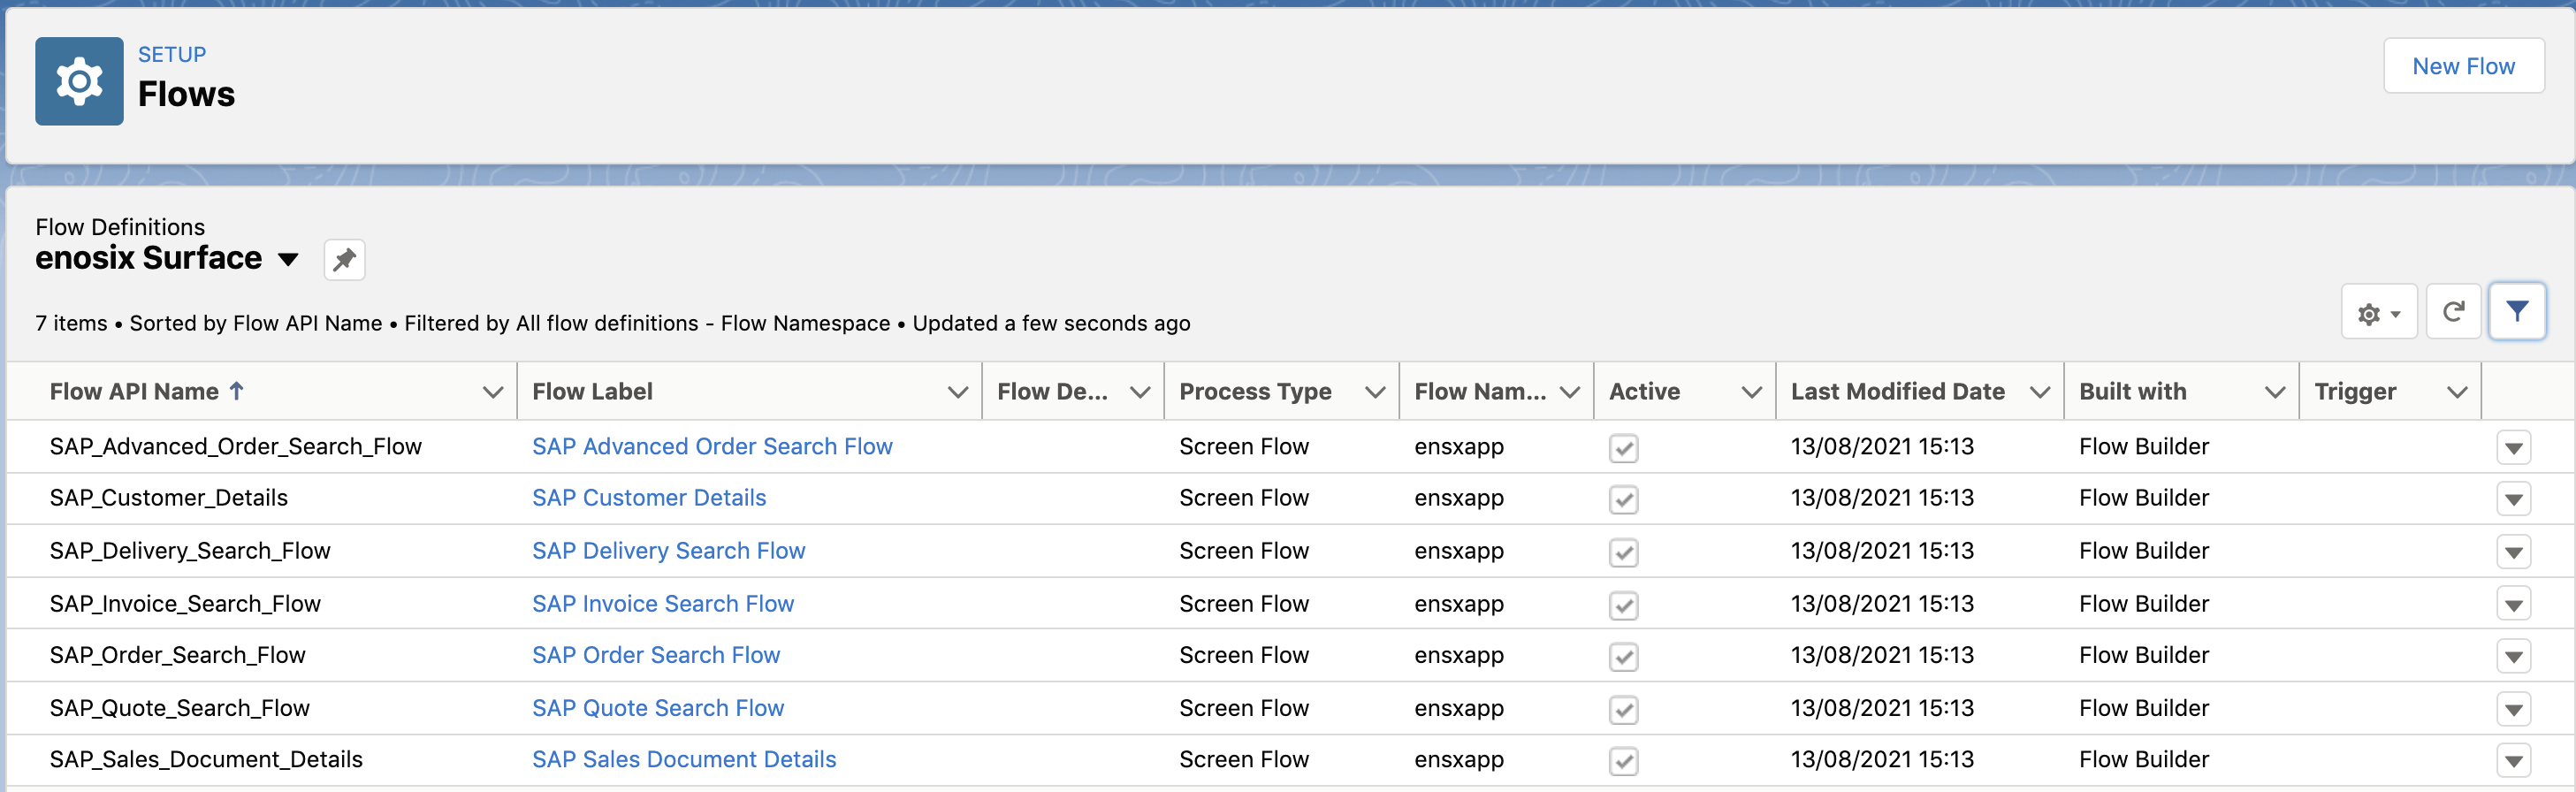The width and height of the screenshot is (2576, 792).
Task: Expand Built with column menu chevron
Action: click(2274, 392)
